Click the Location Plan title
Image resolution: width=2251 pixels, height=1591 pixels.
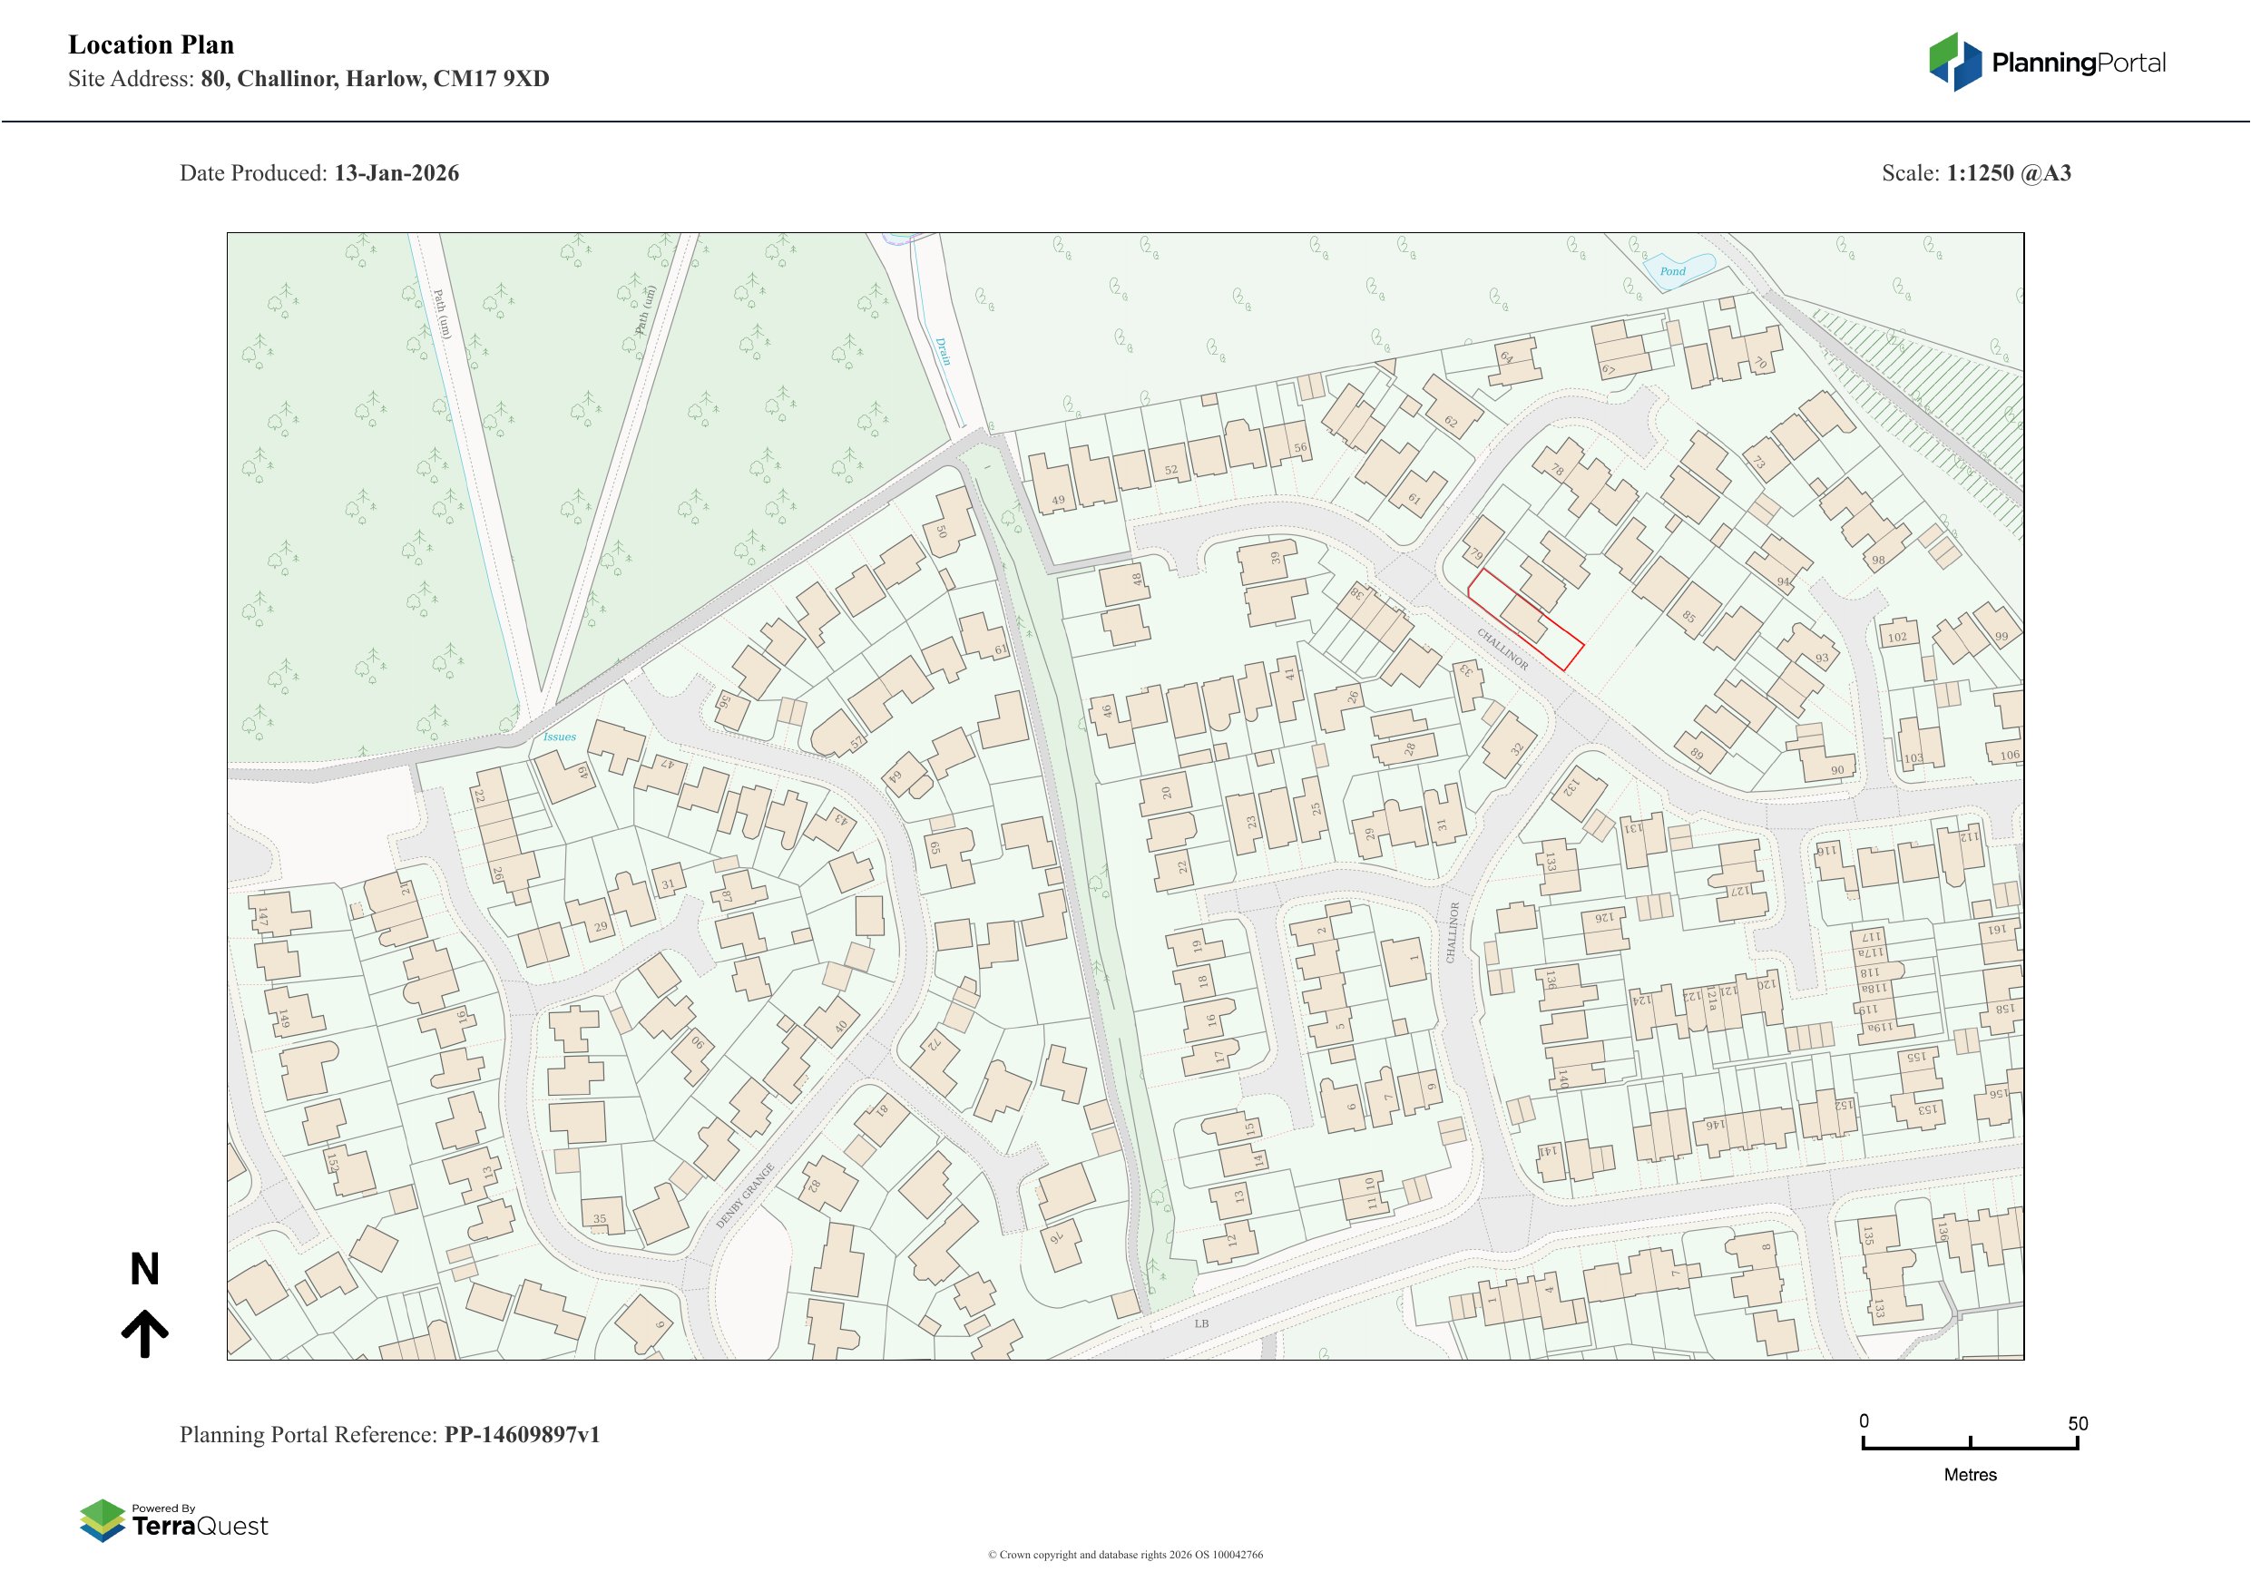[151, 45]
